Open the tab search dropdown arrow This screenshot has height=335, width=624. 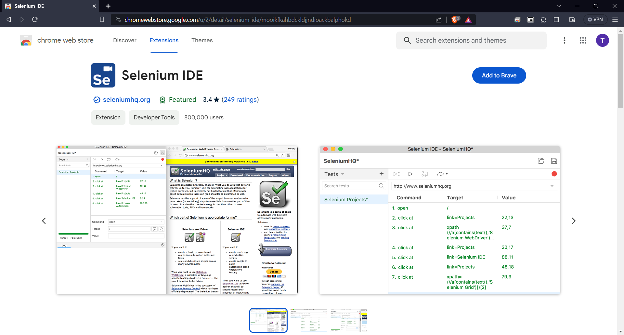[558, 6]
